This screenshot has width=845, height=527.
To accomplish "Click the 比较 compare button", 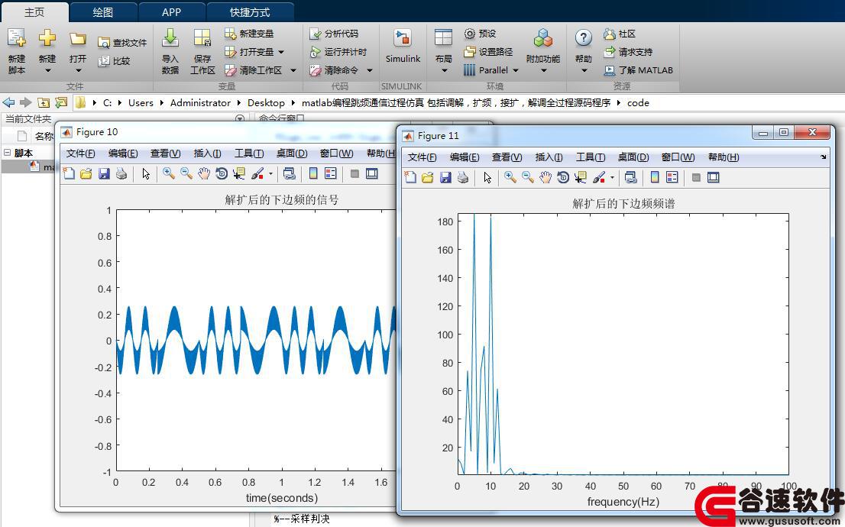I will [115, 61].
